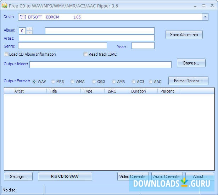Click the No disc status text

[x=9, y=190]
